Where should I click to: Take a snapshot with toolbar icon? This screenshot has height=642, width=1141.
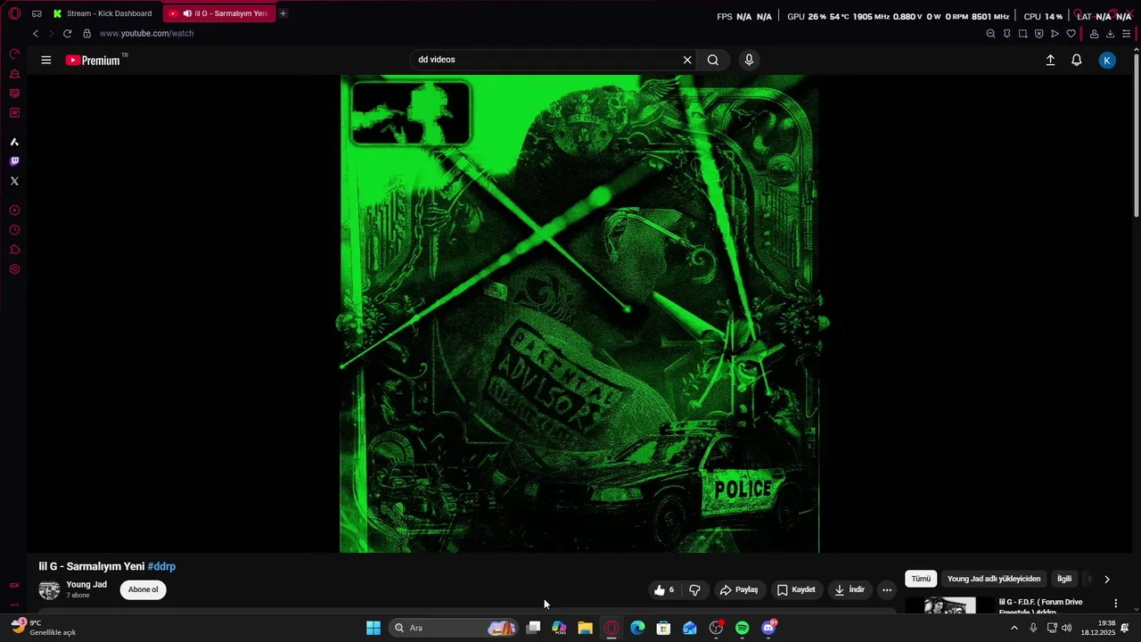tap(1022, 33)
